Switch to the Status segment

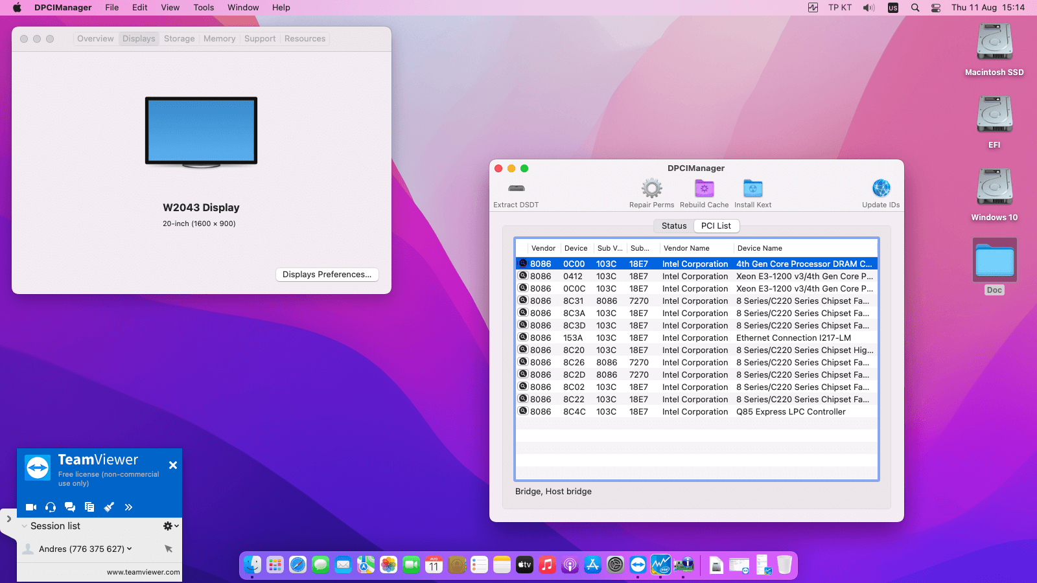point(673,226)
